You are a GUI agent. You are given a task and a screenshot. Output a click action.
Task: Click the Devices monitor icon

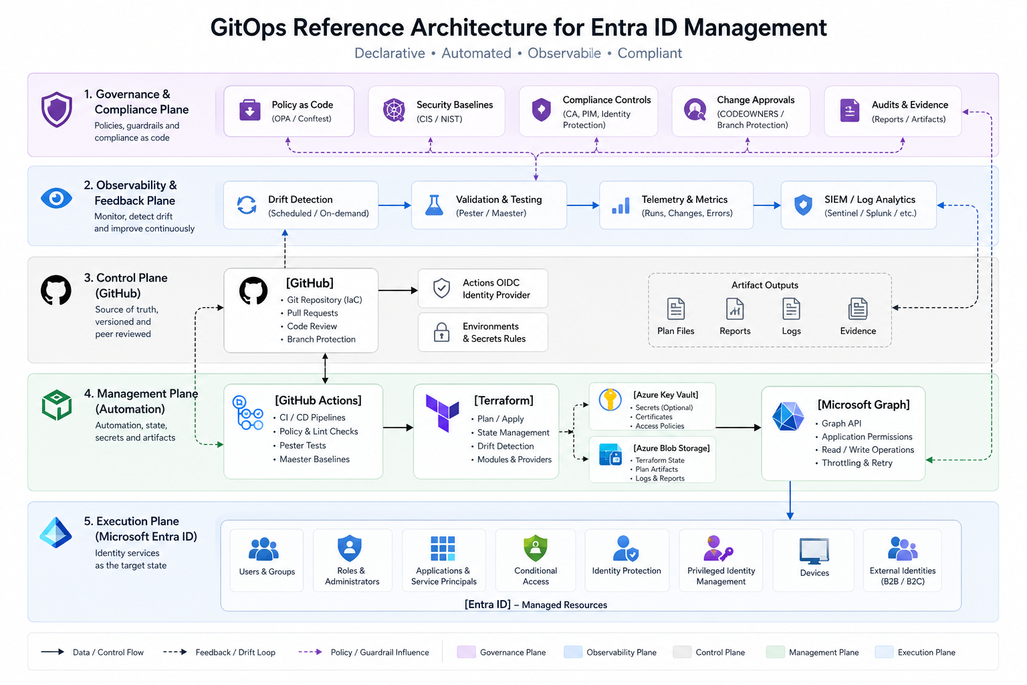814,551
